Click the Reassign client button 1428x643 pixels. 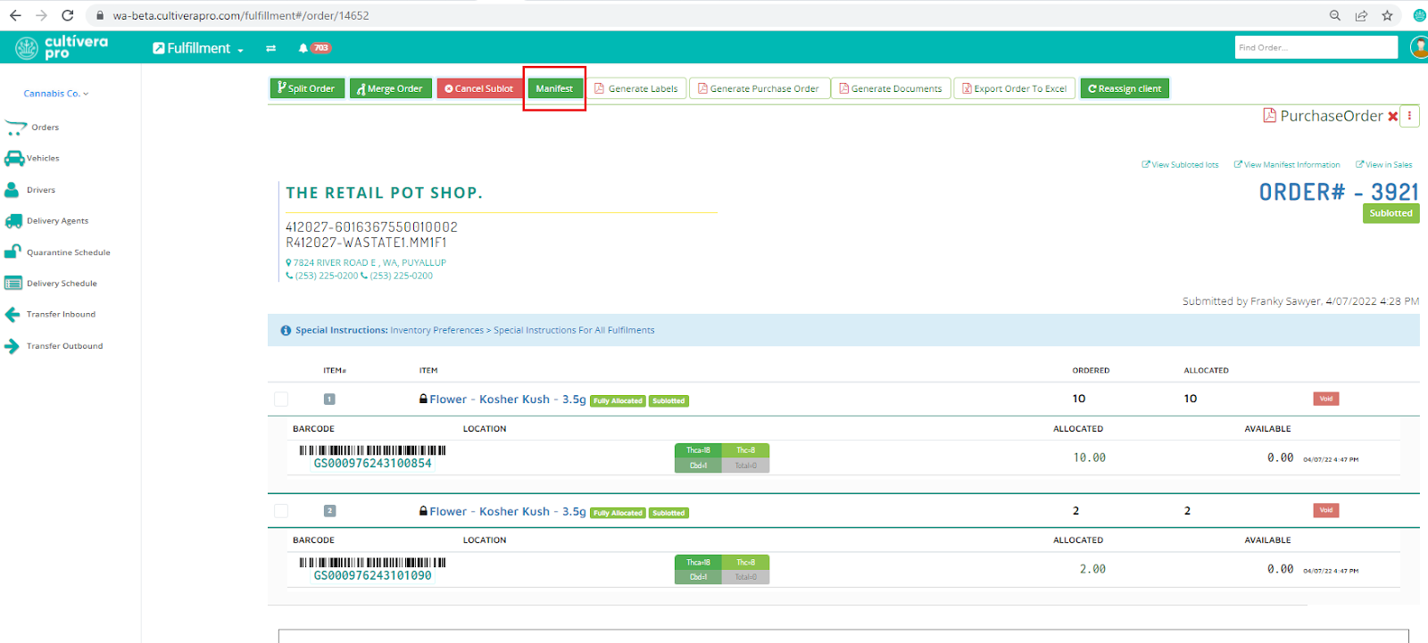pyautogui.click(x=1125, y=88)
